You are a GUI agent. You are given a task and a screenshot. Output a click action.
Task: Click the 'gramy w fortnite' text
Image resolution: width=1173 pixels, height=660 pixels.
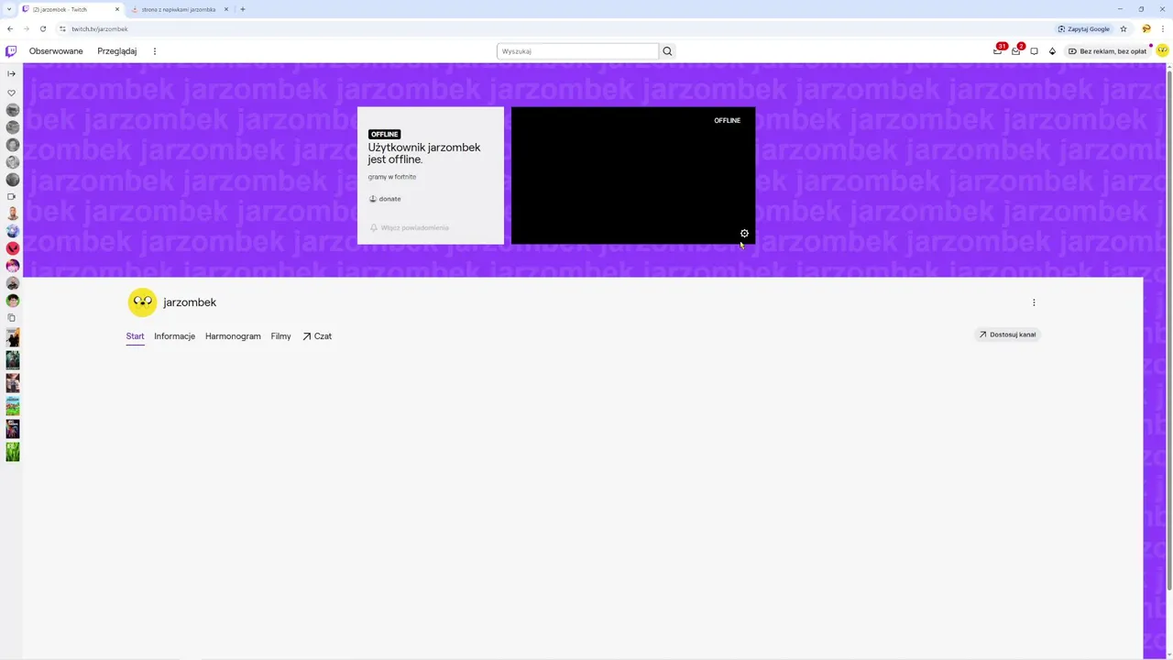coord(392,177)
